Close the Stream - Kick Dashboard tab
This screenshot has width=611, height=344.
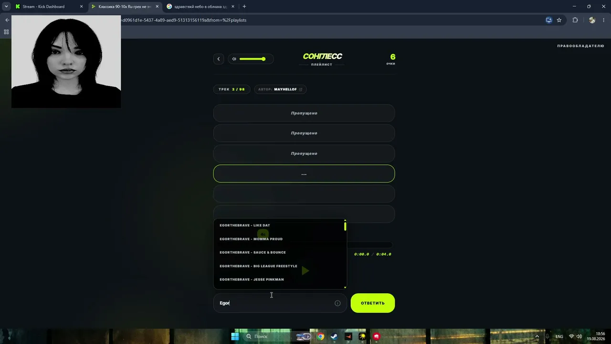click(x=81, y=7)
